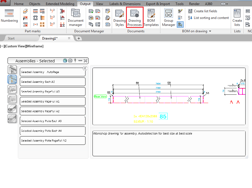Click the orange plate part mark icon
Viewport: 252px width, 188px height.
(x=42, y=18)
